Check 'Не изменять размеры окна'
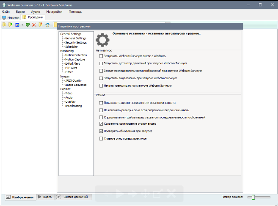Screen dimensions: 278x206 click(101, 110)
